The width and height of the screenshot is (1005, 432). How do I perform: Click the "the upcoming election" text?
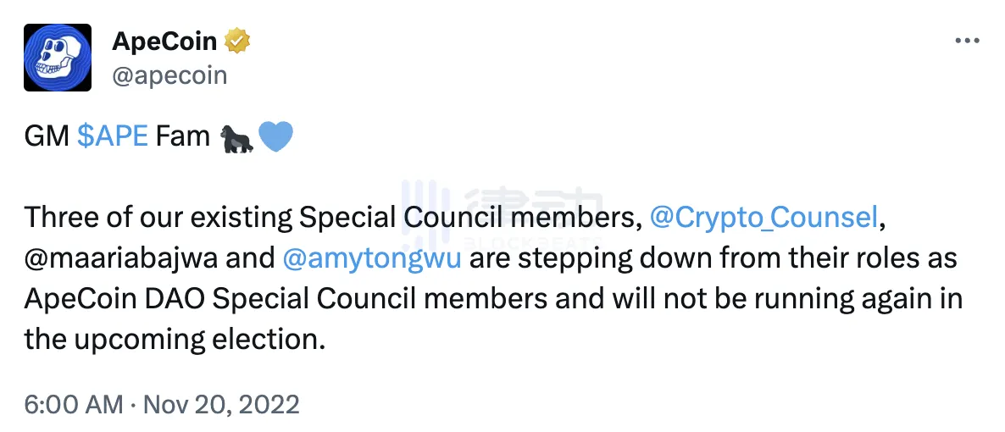pos(174,340)
